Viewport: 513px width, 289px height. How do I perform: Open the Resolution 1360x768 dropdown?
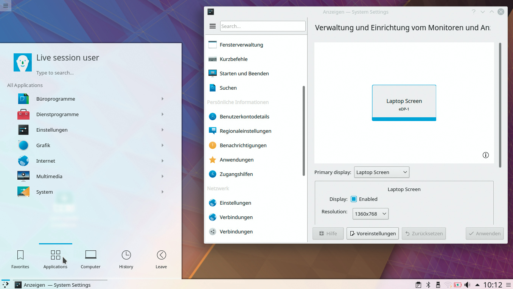370,214
